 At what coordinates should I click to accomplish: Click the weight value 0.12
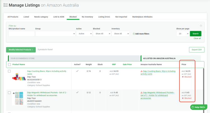point(89,93)
